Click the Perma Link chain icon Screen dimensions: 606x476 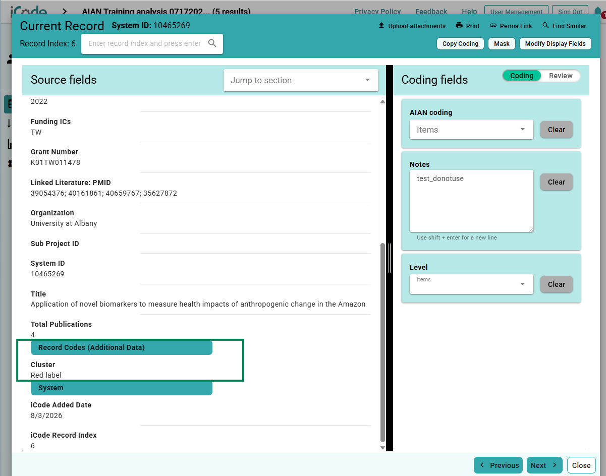pos(493,26)
